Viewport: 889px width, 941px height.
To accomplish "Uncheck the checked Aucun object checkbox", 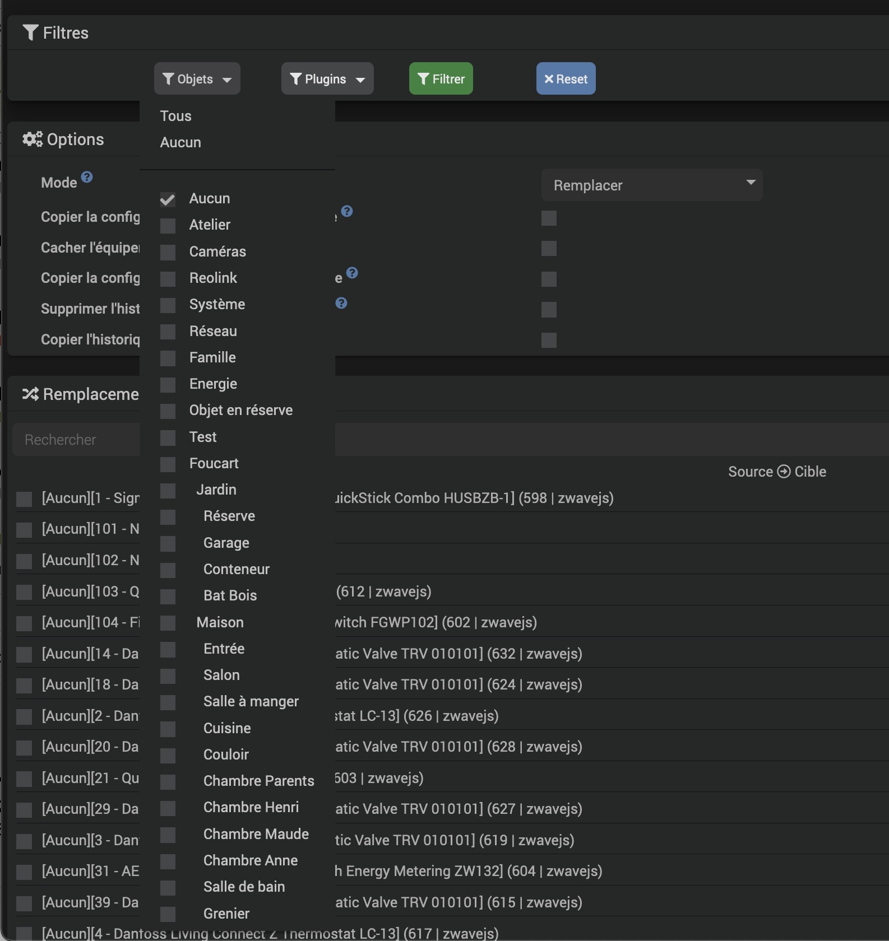I will tap(168, 199).
